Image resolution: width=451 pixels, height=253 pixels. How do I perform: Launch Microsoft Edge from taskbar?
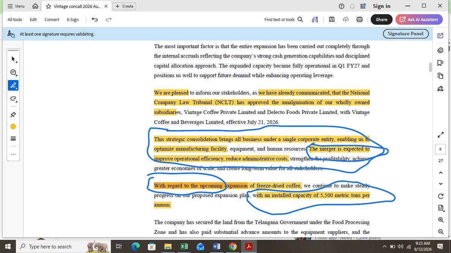135,247
